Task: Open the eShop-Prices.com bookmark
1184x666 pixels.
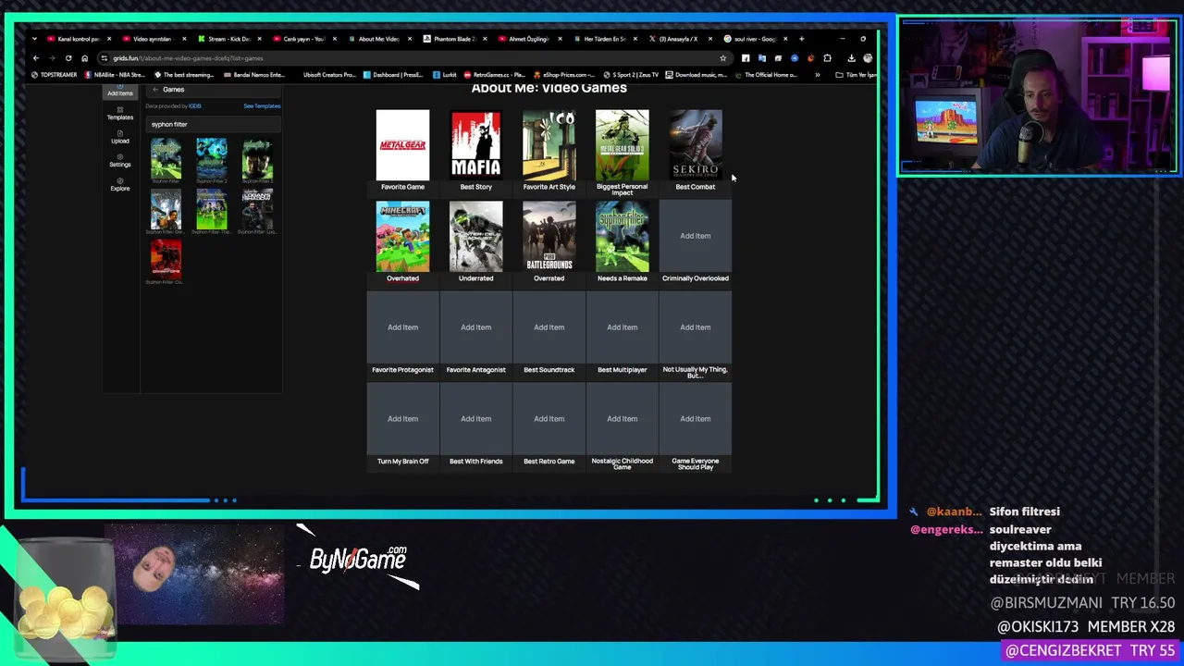Action: point(564,75)
